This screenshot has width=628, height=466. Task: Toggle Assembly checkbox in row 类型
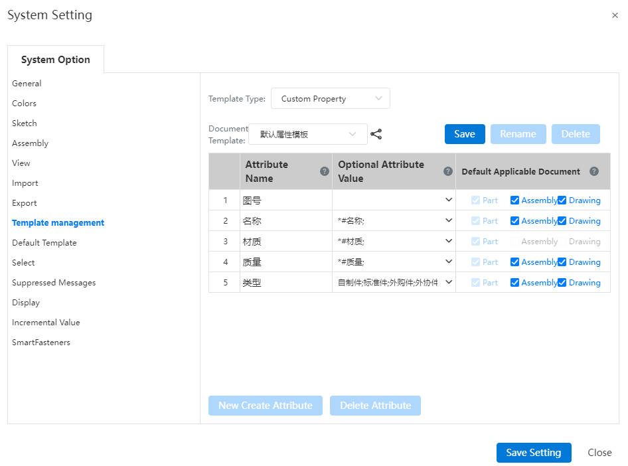coord(514,282)
